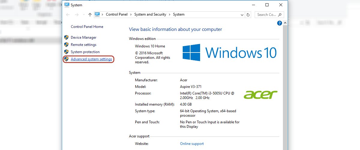360x150 pixels.
Task: Select System and Security in the breadcrumb
Action: point(150,14)
